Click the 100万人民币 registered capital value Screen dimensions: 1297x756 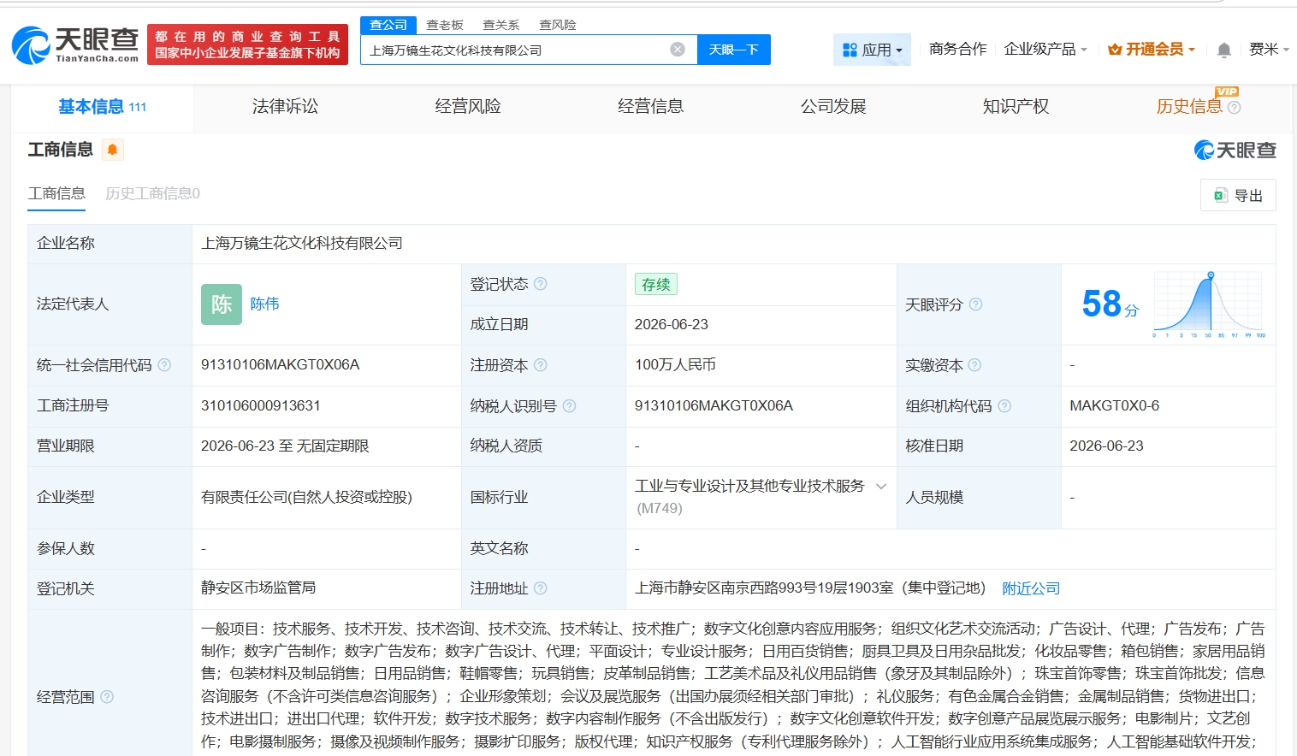pos(675,365)
